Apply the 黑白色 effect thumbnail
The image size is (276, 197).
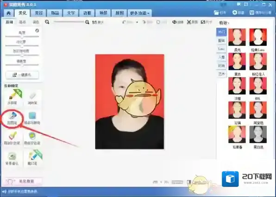tap(258, 134)
